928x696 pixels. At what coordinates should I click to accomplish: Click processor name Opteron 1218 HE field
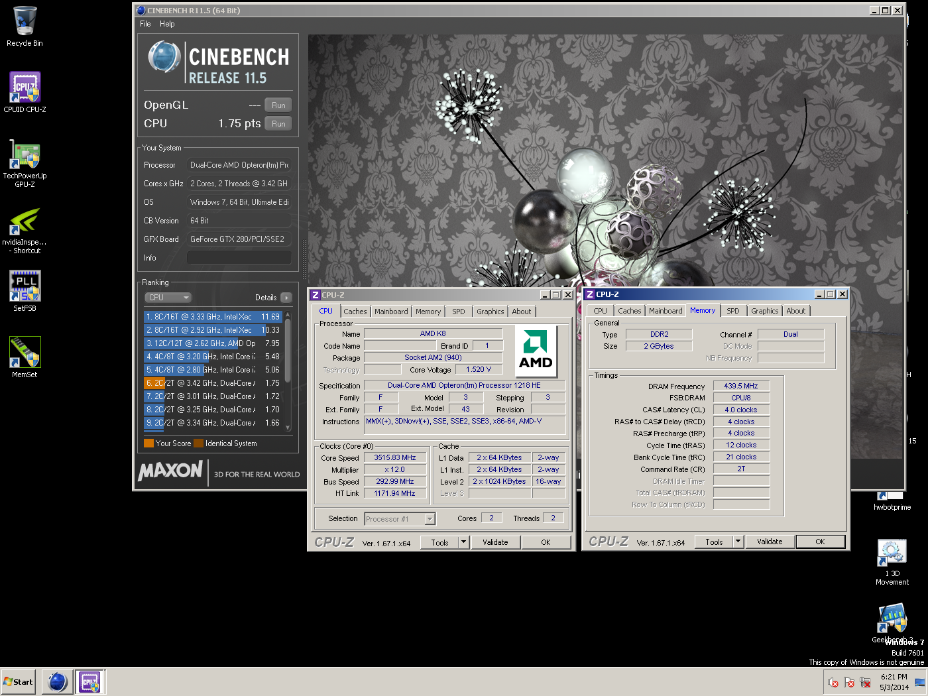click(464, 385)
